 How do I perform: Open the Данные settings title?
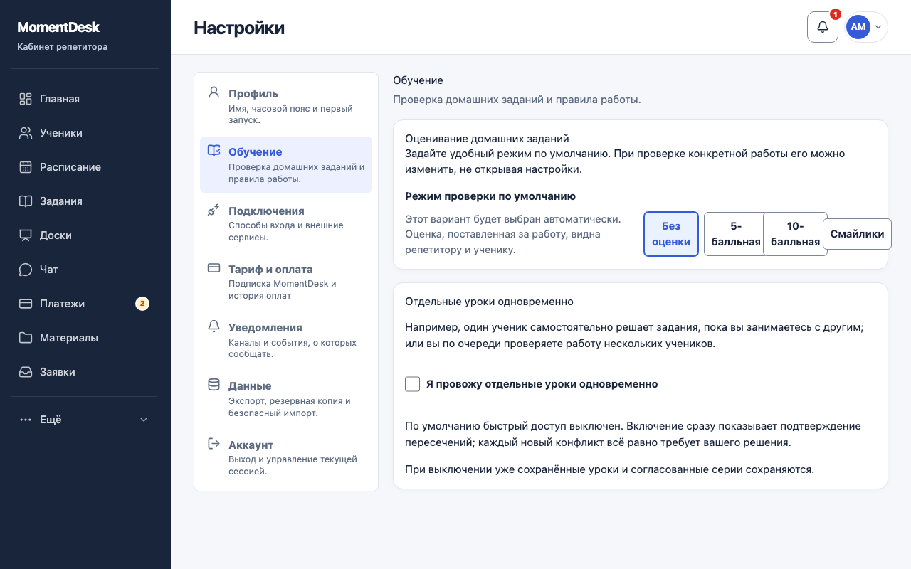pos(250,386)
